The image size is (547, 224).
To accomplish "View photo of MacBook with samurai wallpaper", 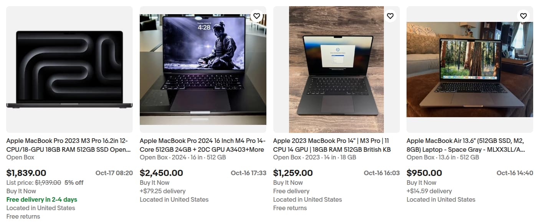I will 203,70.
